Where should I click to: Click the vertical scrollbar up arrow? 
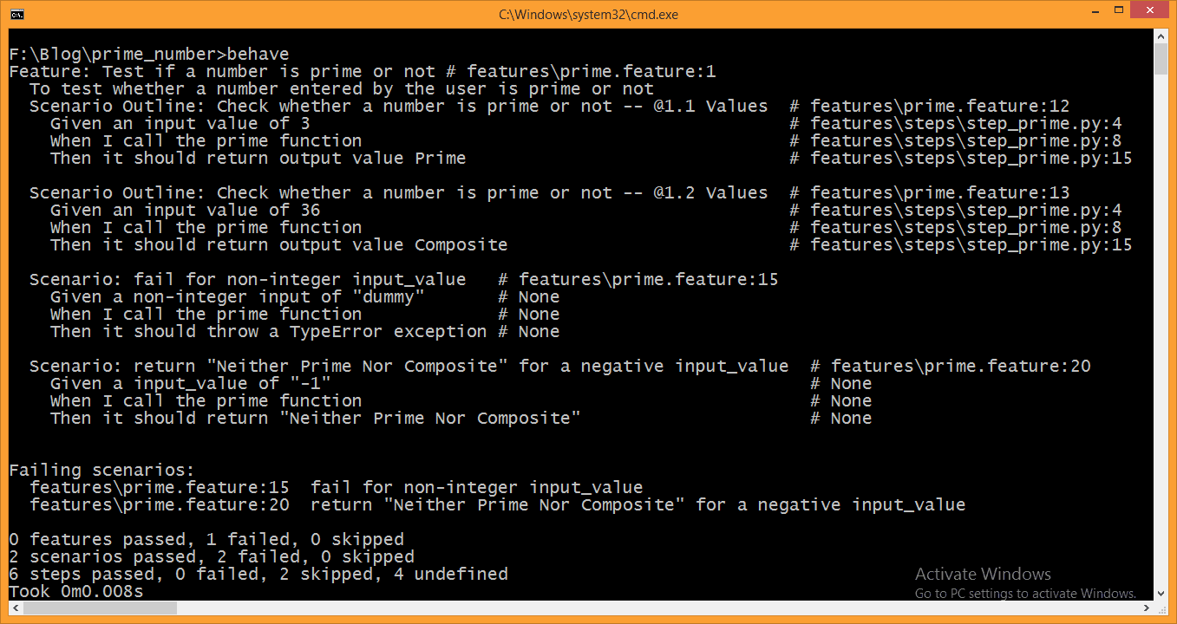coord(1161,35)
